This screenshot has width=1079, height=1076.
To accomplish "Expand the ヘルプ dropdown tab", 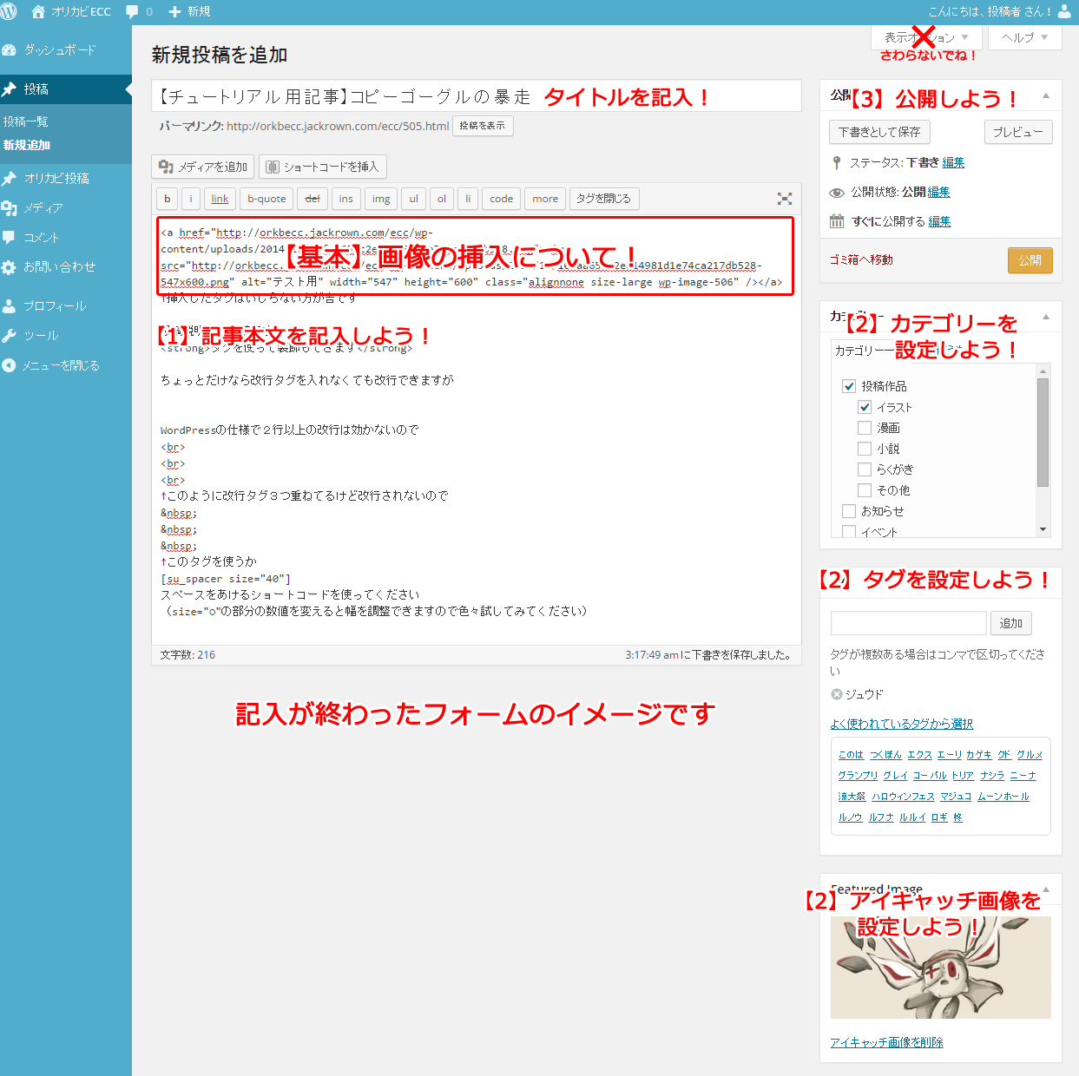I will 1024,37.
